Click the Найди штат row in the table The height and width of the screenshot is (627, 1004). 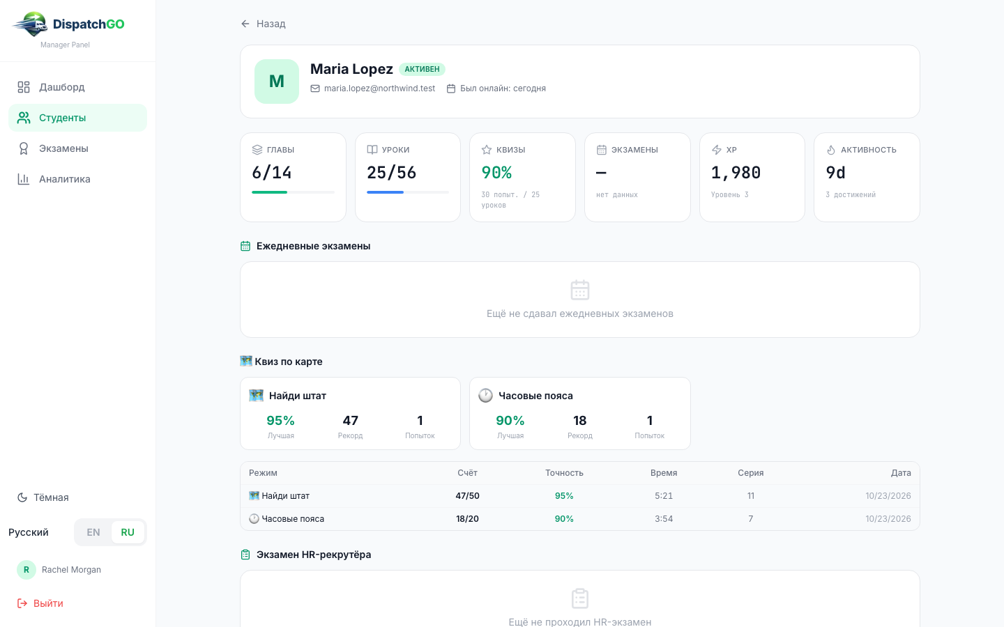[580, 496]
